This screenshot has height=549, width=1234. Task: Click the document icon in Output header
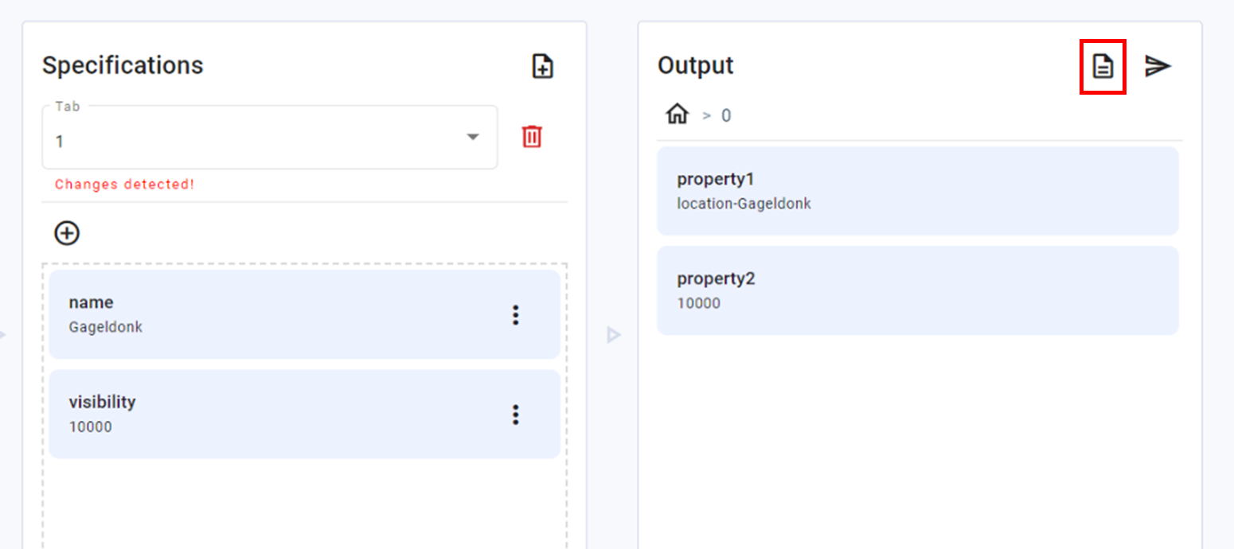[x=1102, y=67]
